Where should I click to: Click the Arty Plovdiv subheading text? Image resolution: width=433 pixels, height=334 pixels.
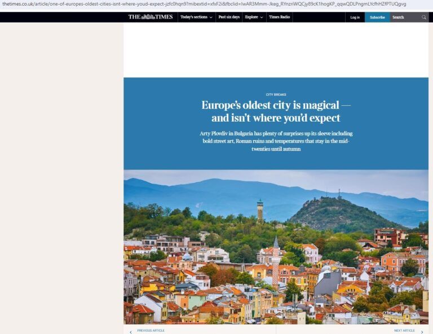point(276,141)
